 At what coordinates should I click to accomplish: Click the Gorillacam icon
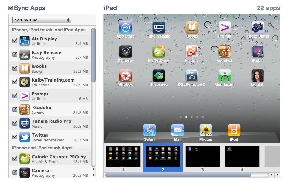tap(225, 76)
